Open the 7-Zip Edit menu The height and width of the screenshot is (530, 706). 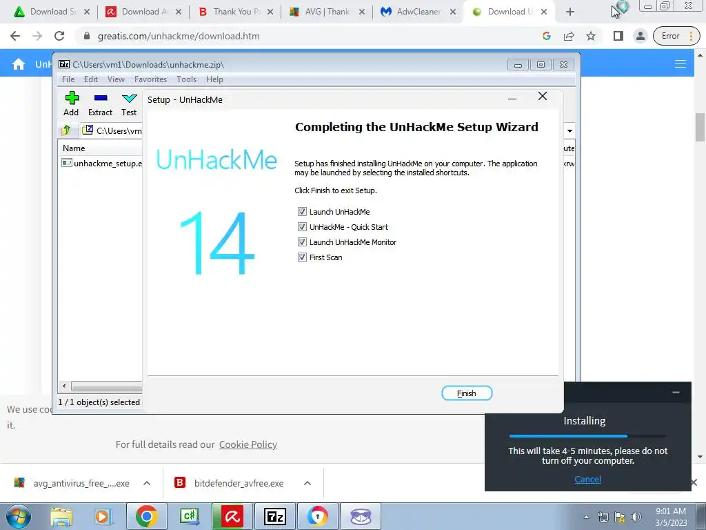click(91, 79)
